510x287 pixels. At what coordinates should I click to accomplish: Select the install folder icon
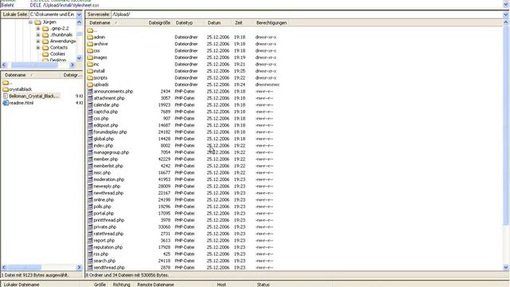pos(90,71)
